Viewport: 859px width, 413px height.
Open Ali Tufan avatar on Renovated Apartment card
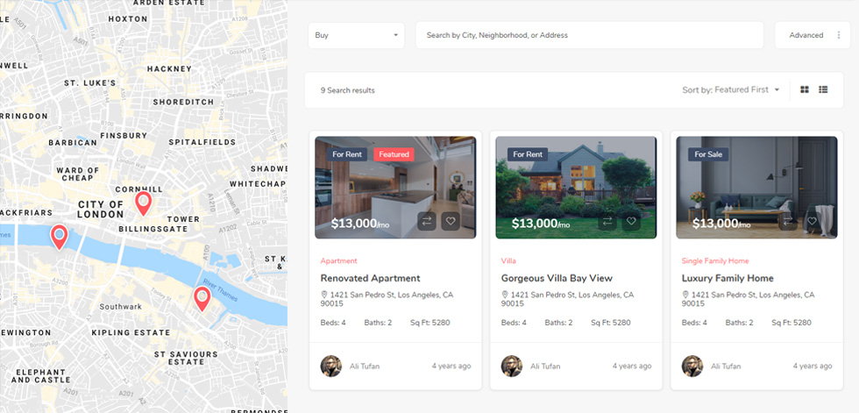click(x=331, y=366)
